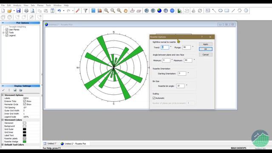Click the Plunge input field
Viewport: 272px width, 153px height.
pos(187,47)
